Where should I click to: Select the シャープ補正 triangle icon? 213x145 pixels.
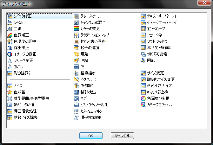(x=10, y=60)
